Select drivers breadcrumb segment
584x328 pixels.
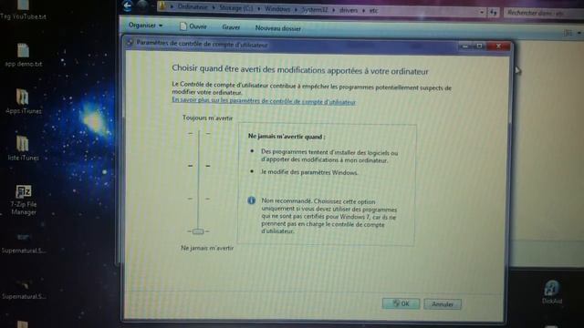click(x=349, y=10)
